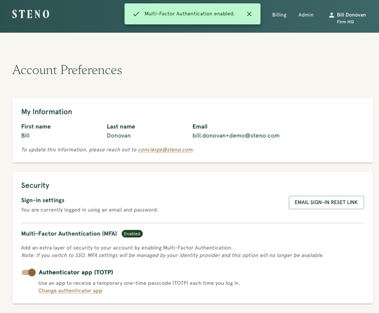Screen dimensions: 379x313
Task: Click Email Sign-In Reset Link button
Action: (x=326, y=202)
